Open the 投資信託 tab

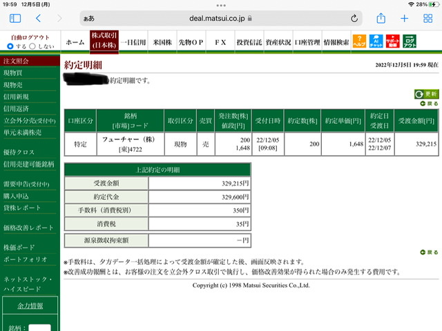pyautogui.click(x=249, y=42)
